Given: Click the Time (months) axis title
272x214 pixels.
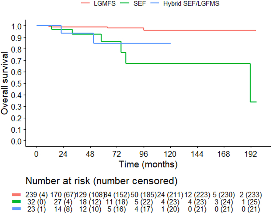Looking at the screenshot, I should [148, 164].
